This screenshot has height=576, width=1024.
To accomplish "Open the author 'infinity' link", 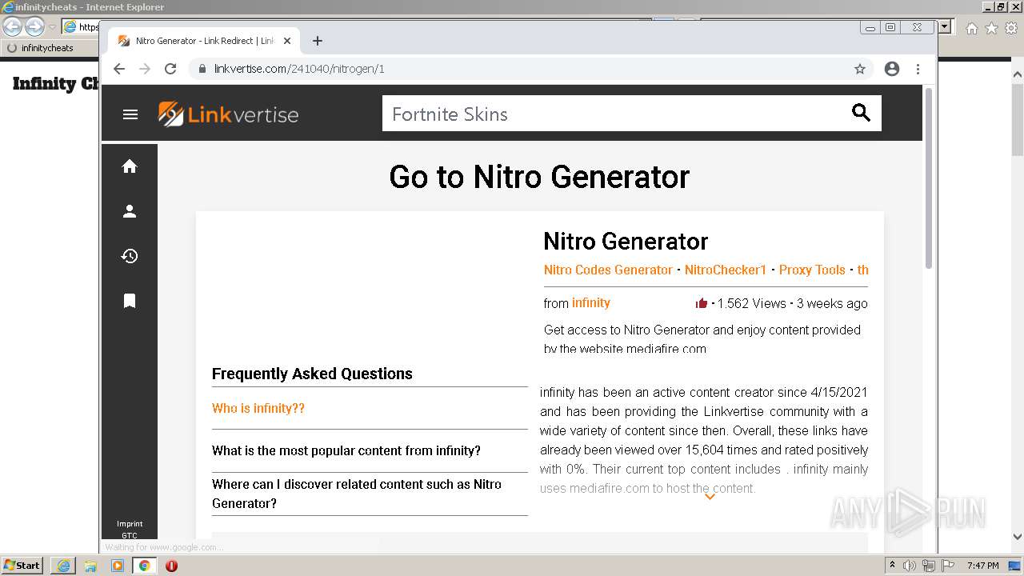I will tap(591, 302).
